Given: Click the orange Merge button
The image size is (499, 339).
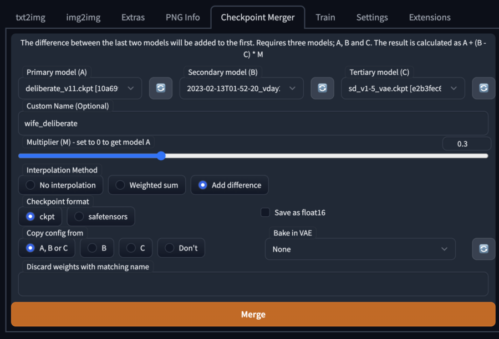Looking at the screenshot, I should point(253,314).
